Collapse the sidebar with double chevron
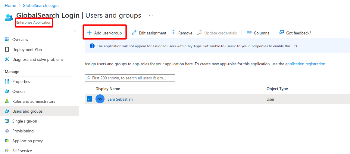The image size is (350, 154). [x=75, y=31]
